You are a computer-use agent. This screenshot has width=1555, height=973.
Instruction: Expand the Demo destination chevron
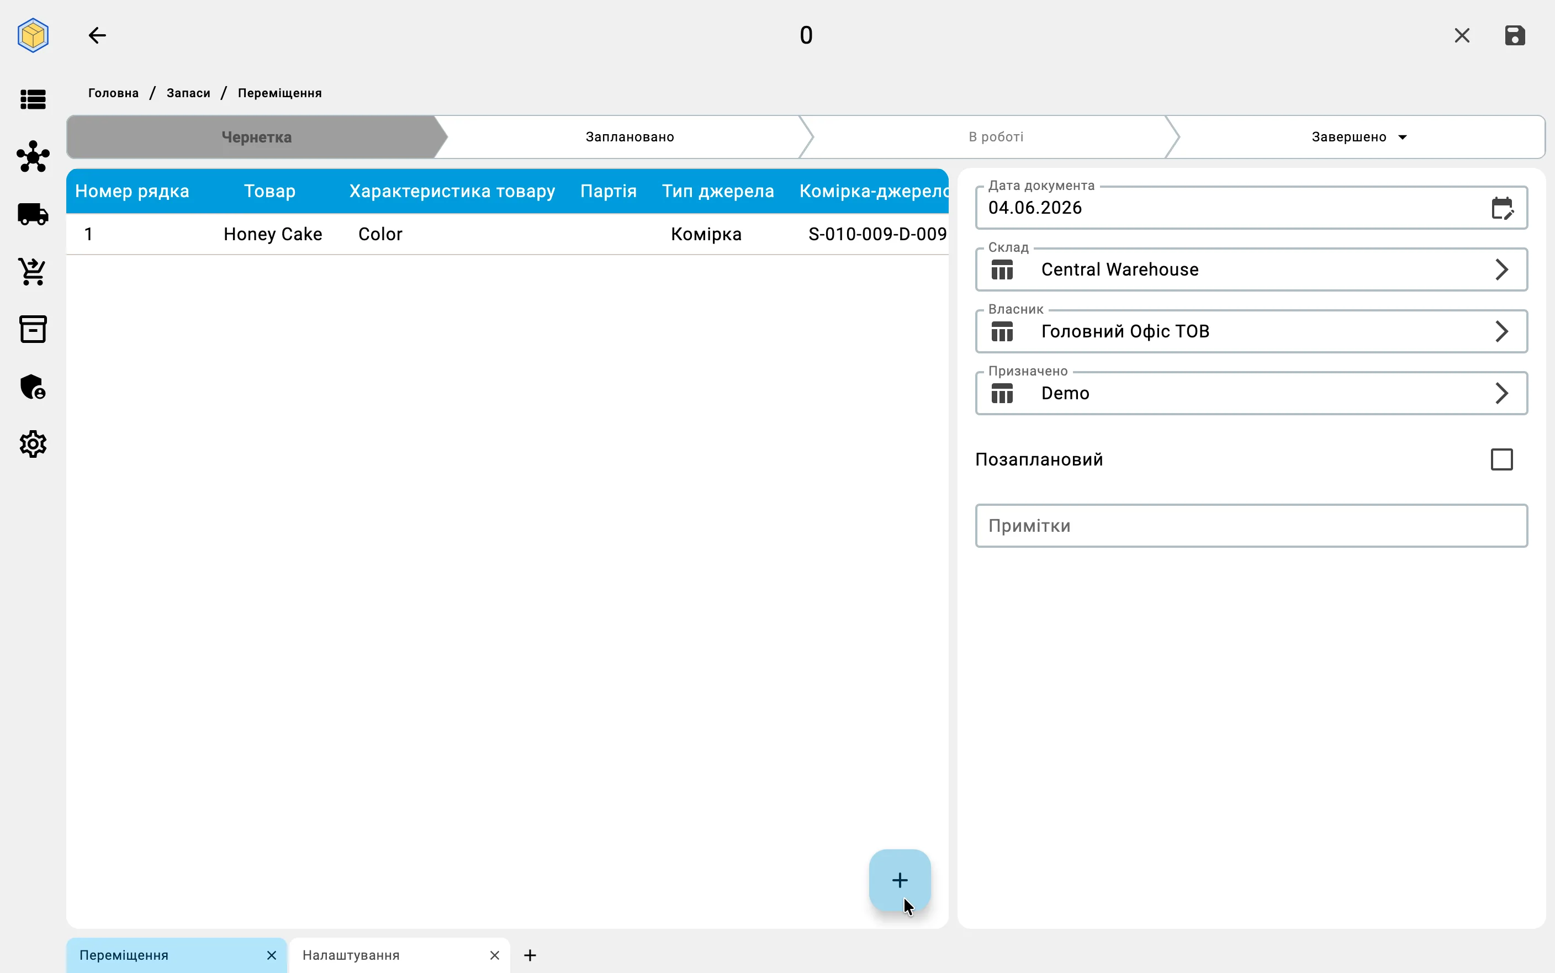(1501, 393)
